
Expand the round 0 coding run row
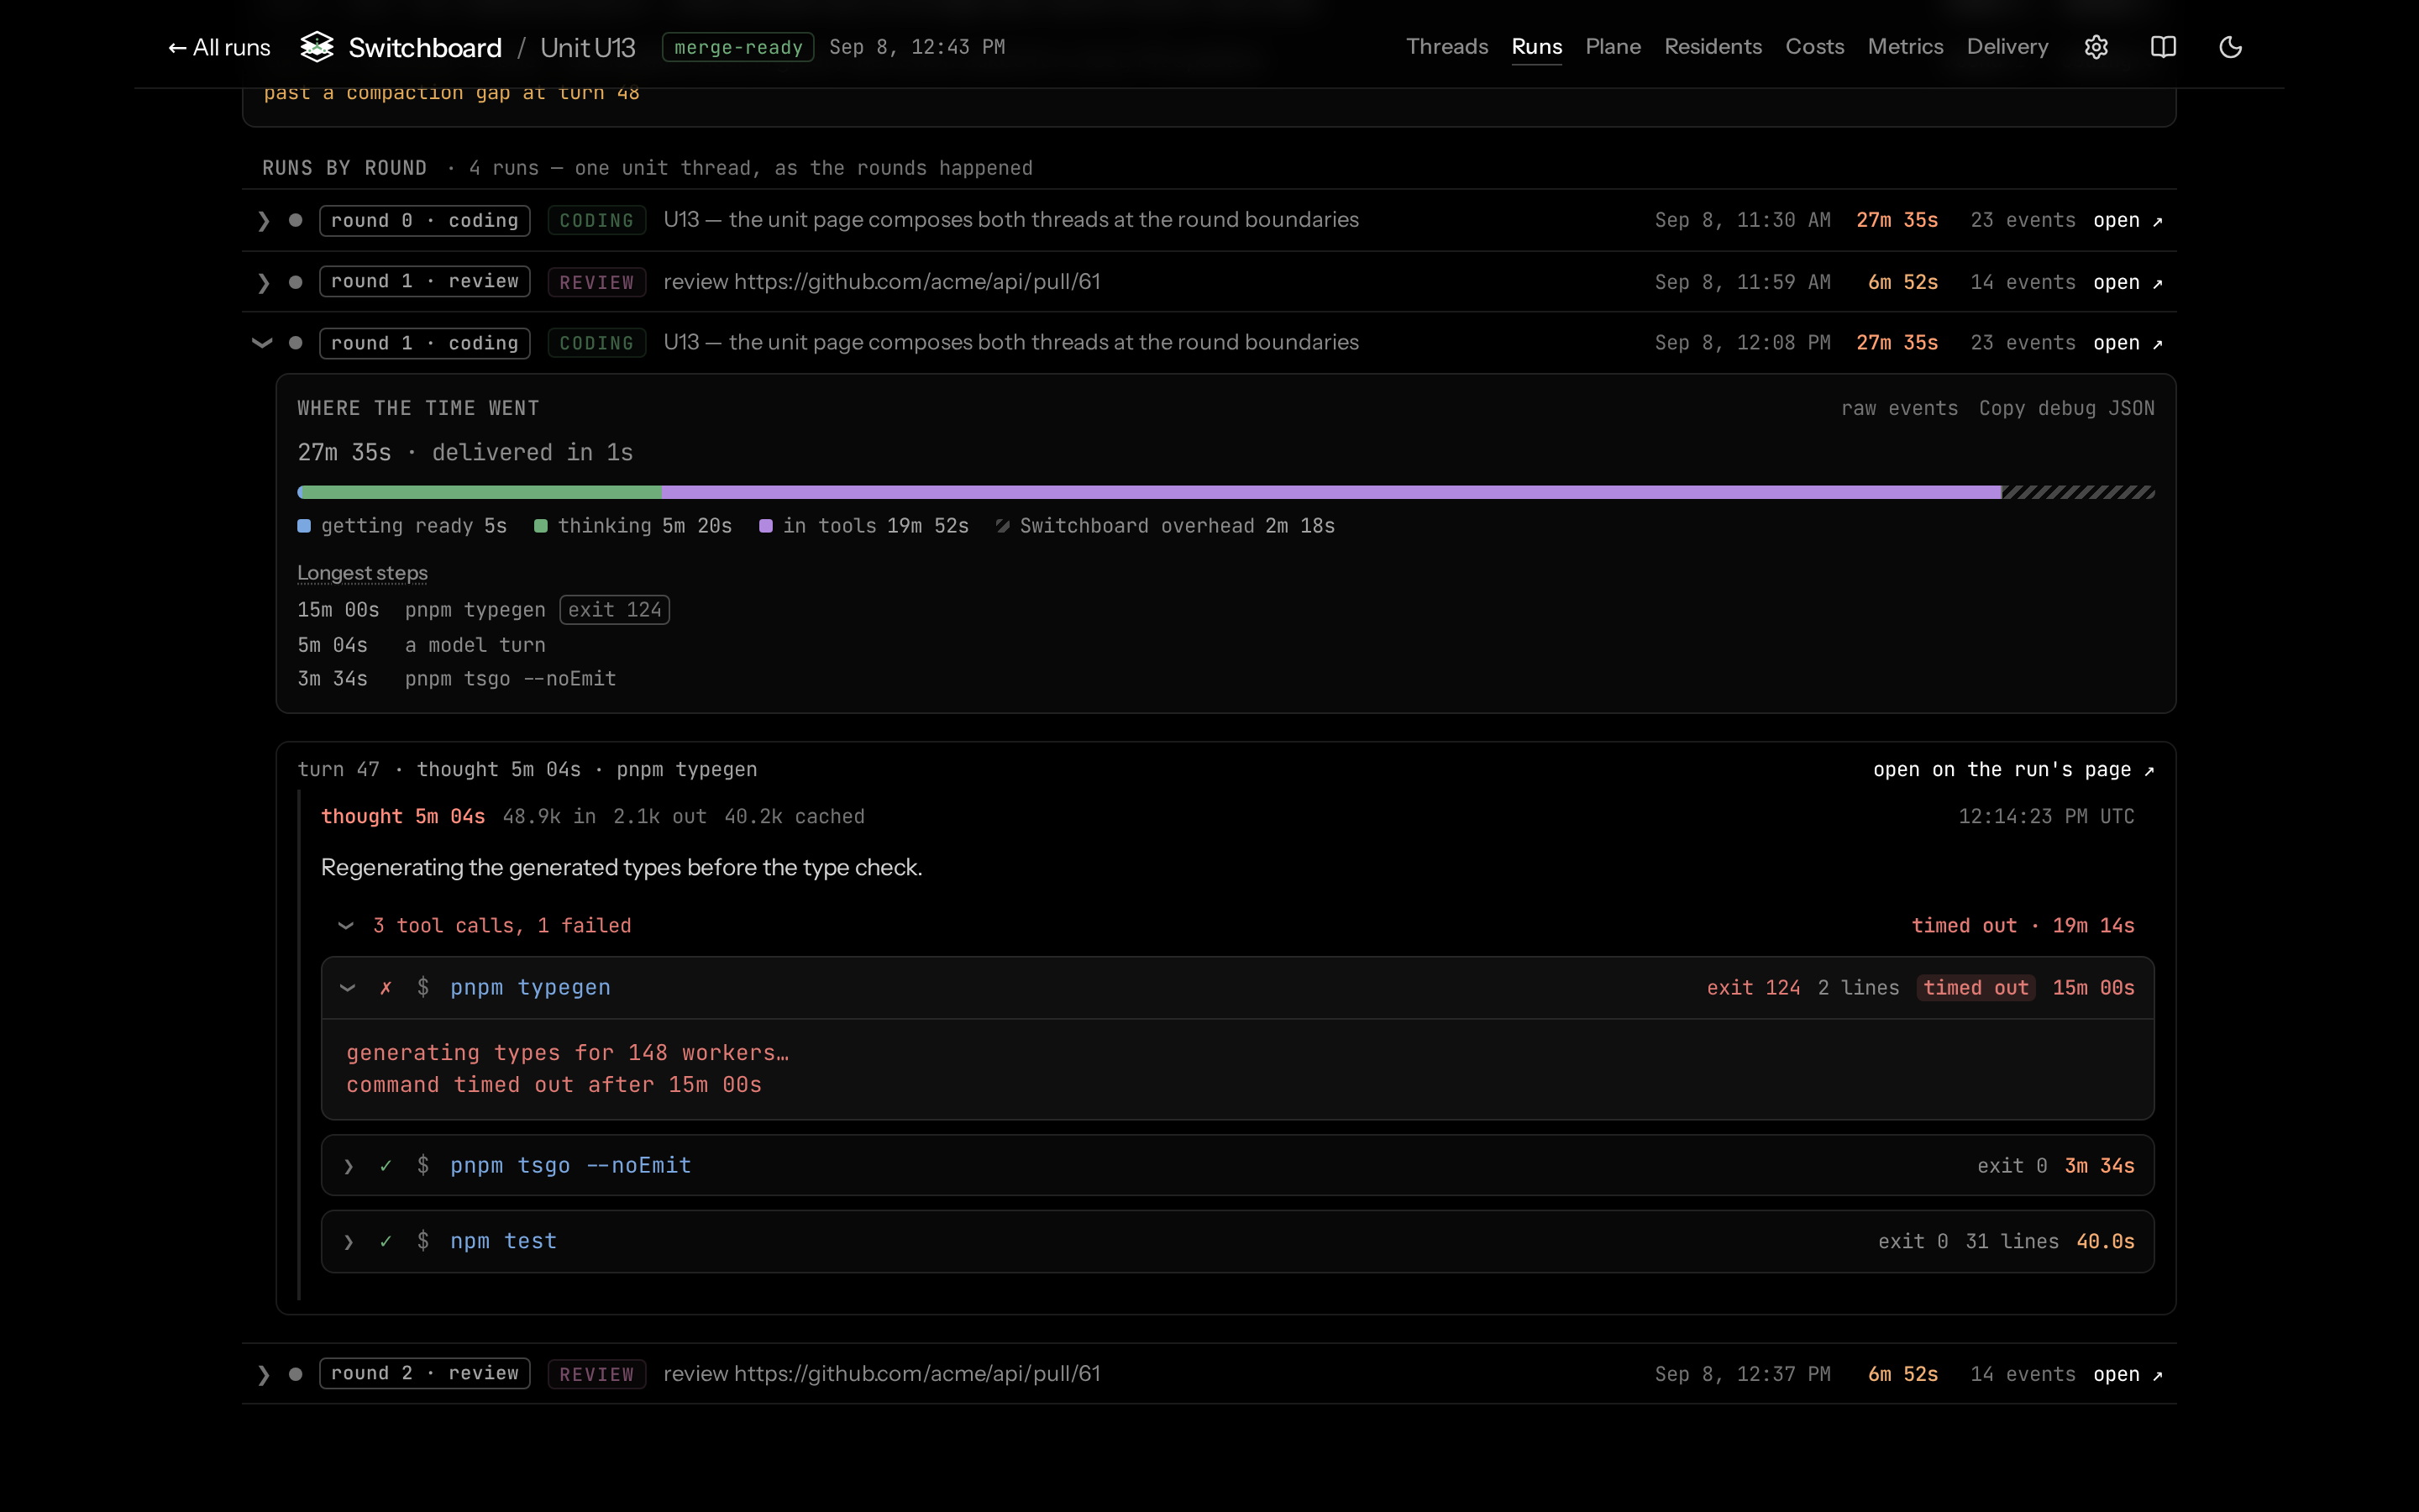coord(263,221)
